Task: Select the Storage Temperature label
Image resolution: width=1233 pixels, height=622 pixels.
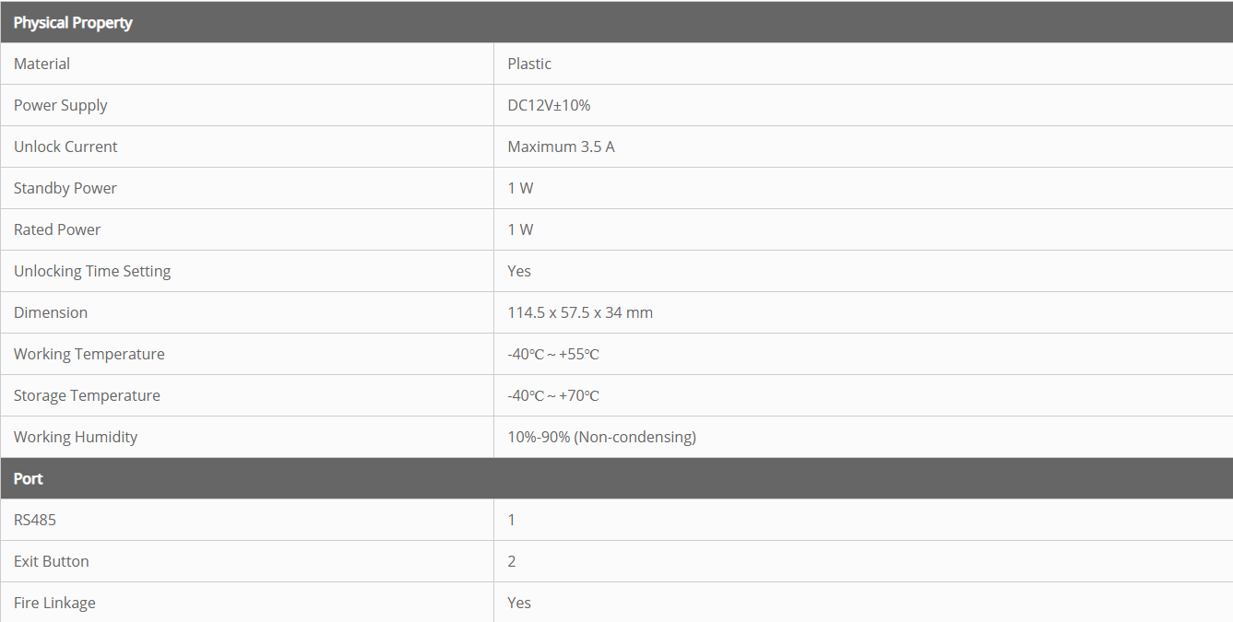Action: coord(87,395)
